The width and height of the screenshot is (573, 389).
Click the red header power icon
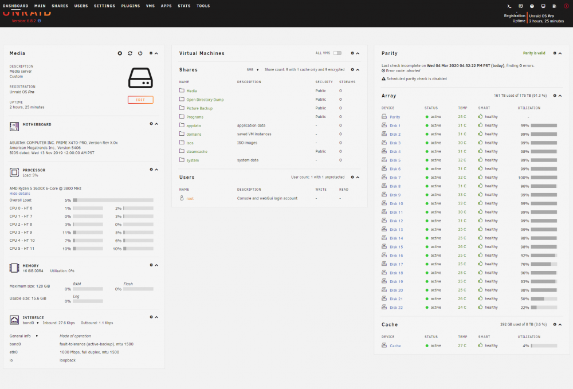tap(566, 6)
